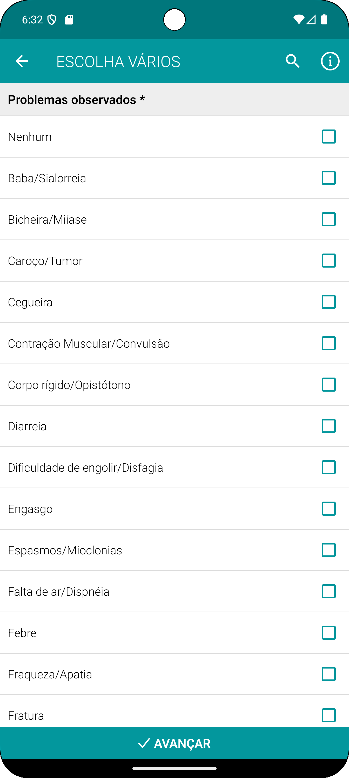Tap the battery status icon
Screen dimensions: 349x778
[324, 19]
